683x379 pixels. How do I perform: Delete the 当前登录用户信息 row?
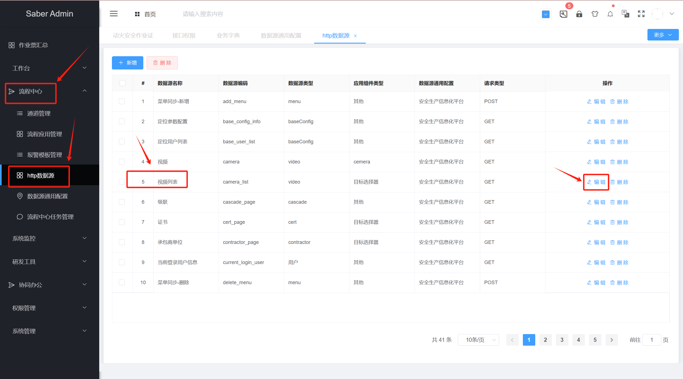[x=619, y=262]
